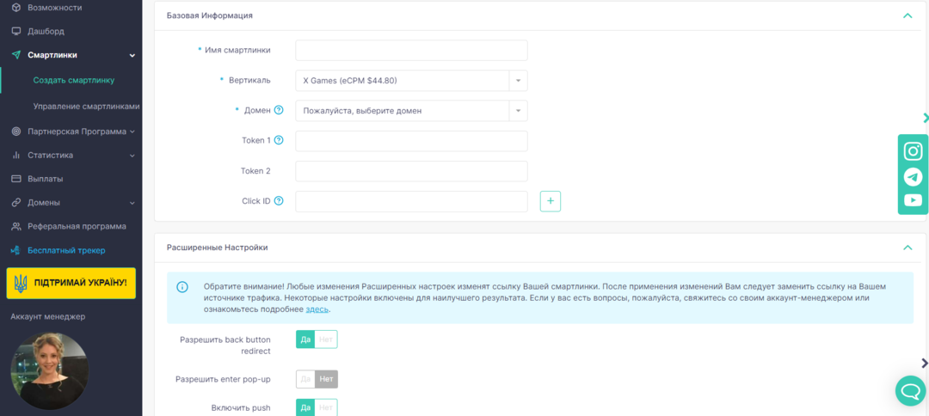Click the Підтримай Україну banner button
Image resolution: width=929 pixels, height=416 pixels.
[x=71, y=283]
